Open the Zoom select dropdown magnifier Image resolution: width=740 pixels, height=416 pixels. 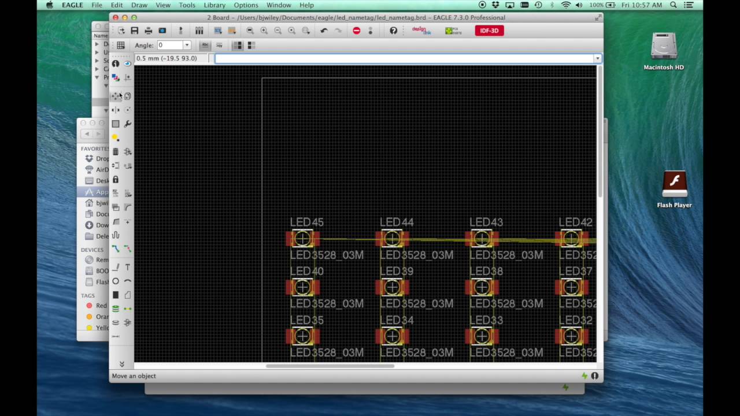pyautogui.click(x=306, y=31)
